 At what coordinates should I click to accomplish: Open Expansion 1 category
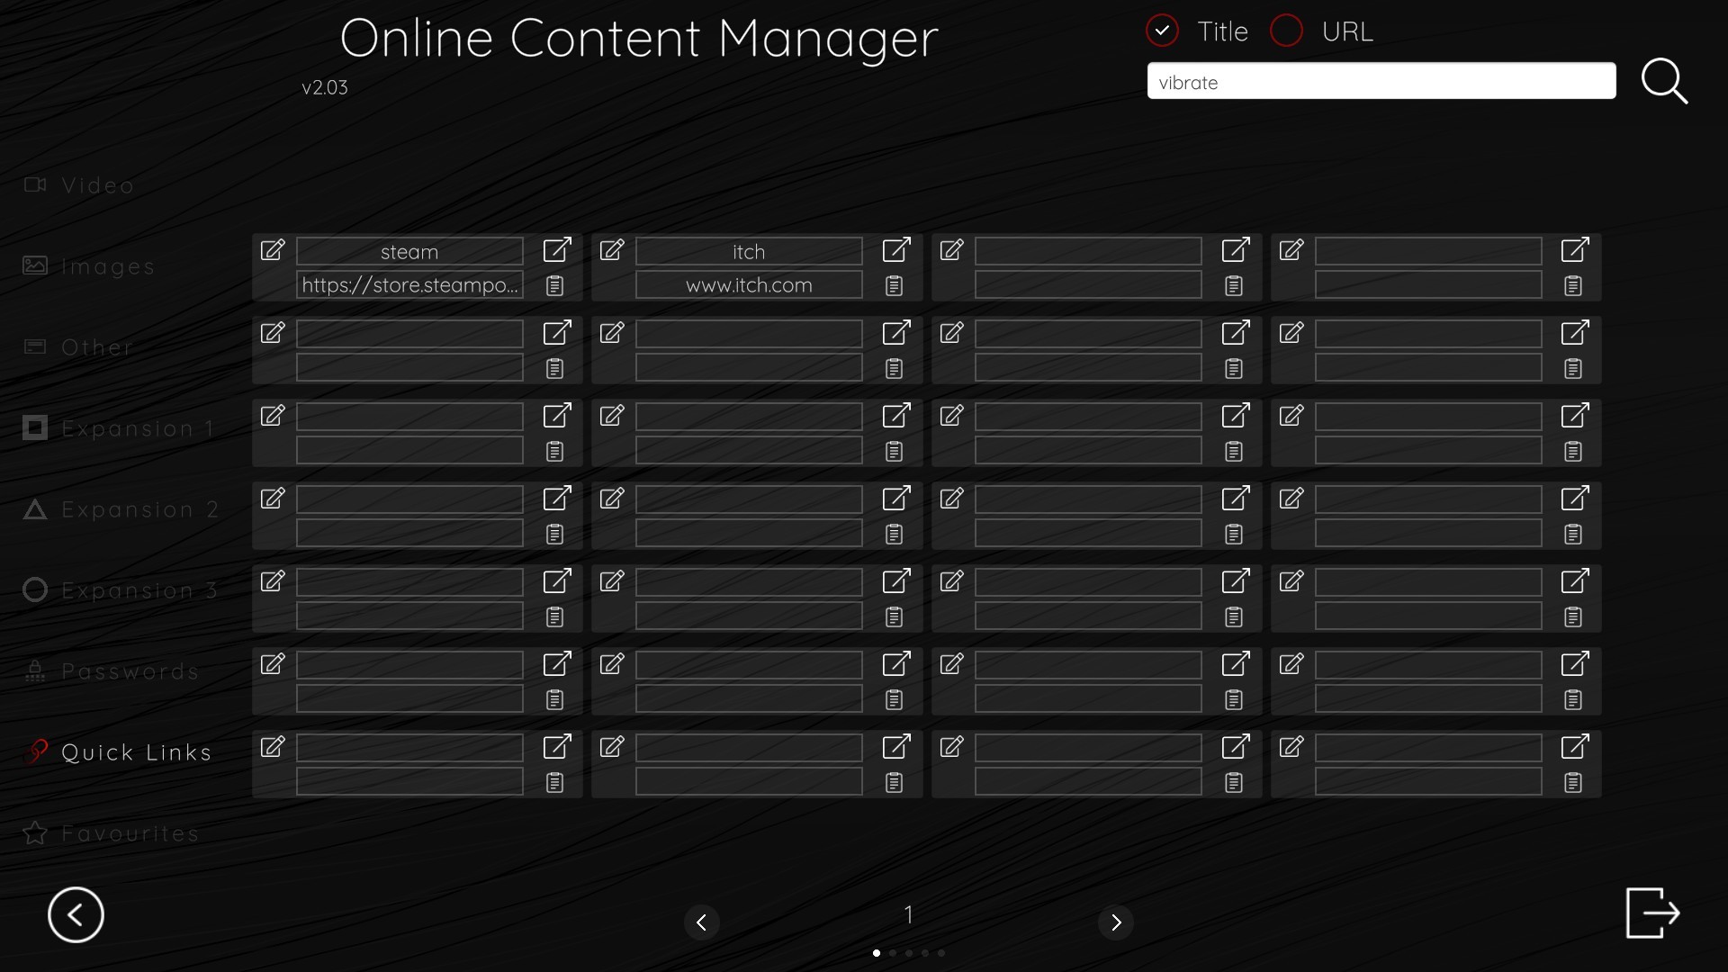(137, 428)
